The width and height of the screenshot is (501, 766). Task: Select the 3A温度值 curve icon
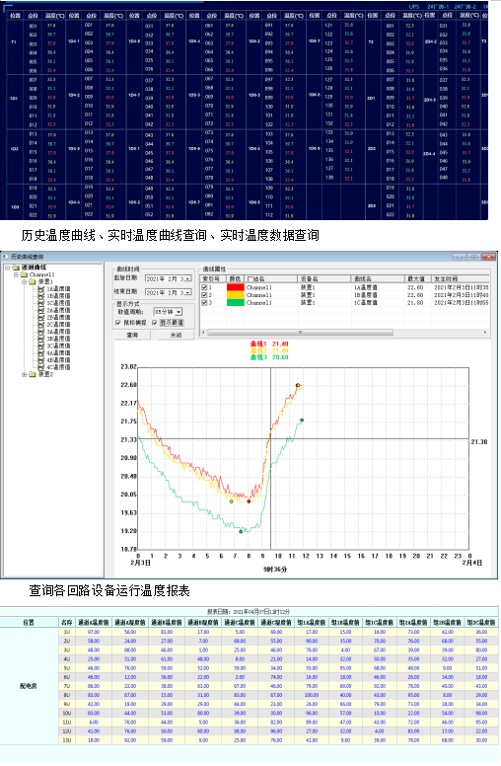(x=41, y=332)
